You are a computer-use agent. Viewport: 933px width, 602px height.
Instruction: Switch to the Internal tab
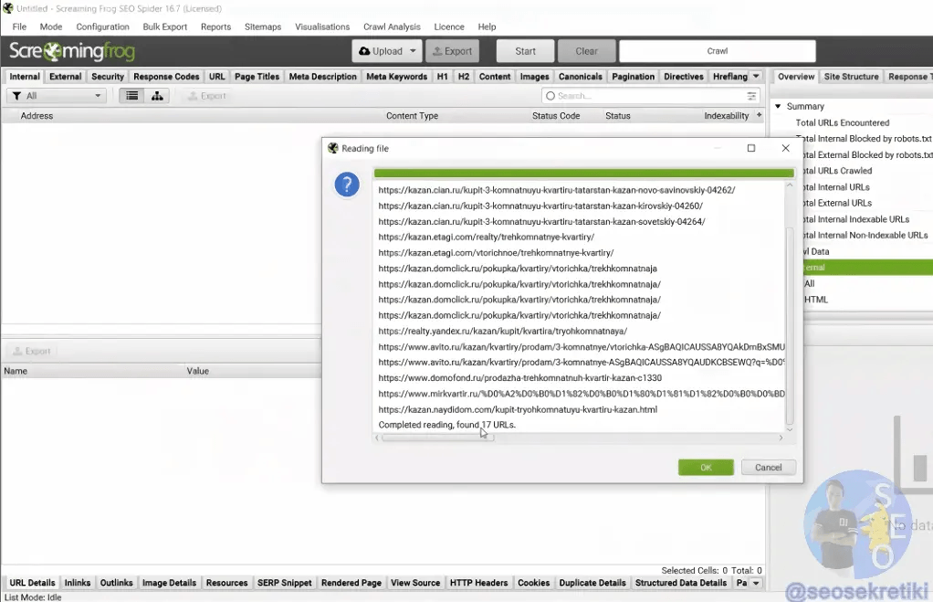[25, 77]
